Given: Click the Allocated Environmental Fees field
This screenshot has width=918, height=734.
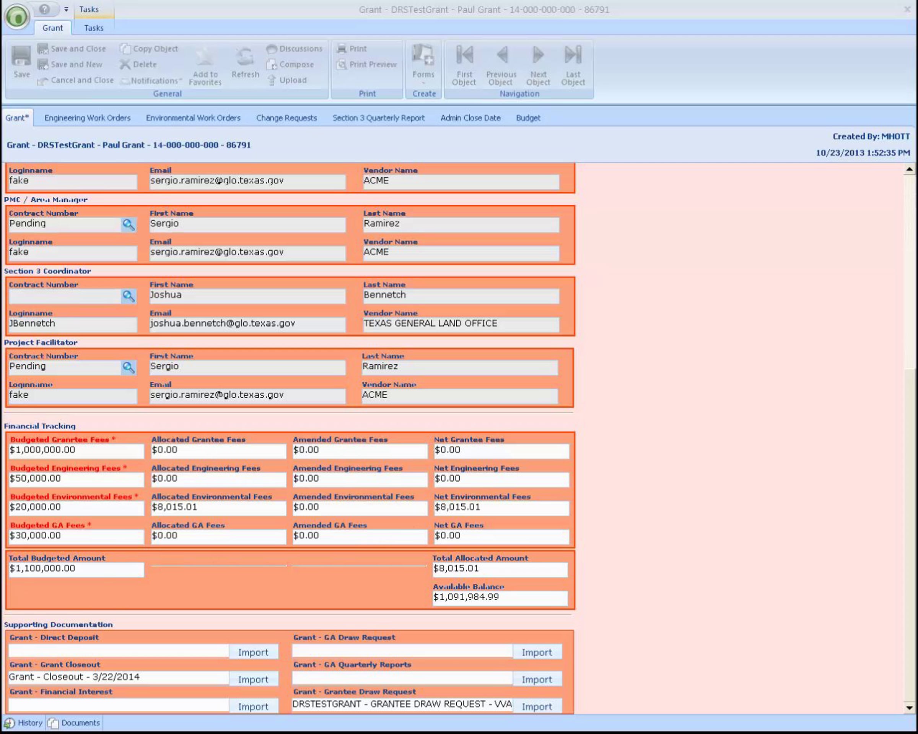Looking at the screenshot, I should [x=218, y=508].
